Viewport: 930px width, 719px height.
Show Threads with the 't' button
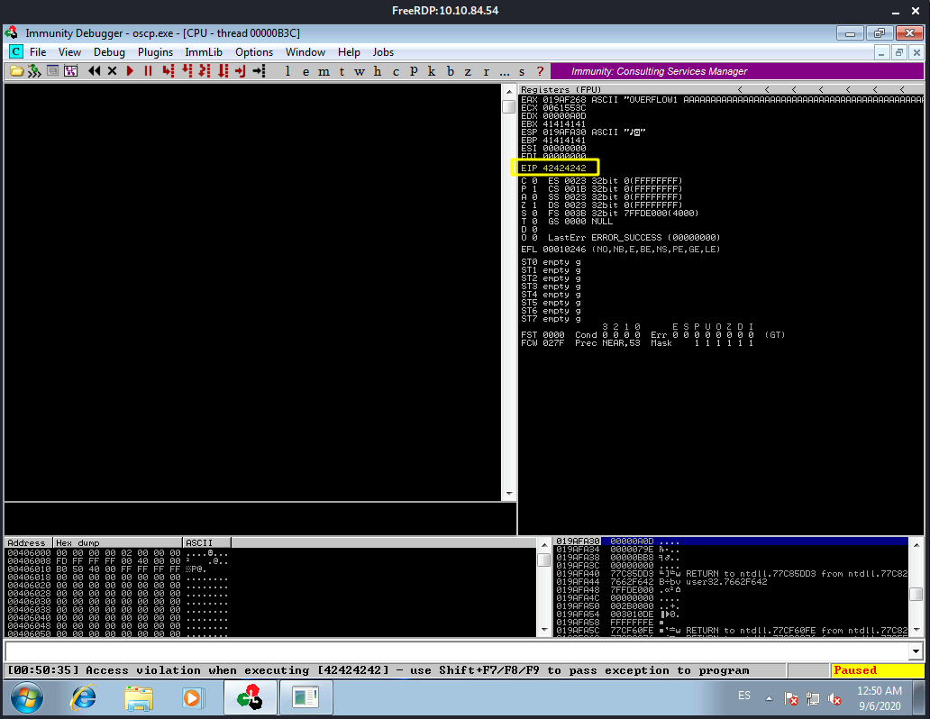(342, 71)
